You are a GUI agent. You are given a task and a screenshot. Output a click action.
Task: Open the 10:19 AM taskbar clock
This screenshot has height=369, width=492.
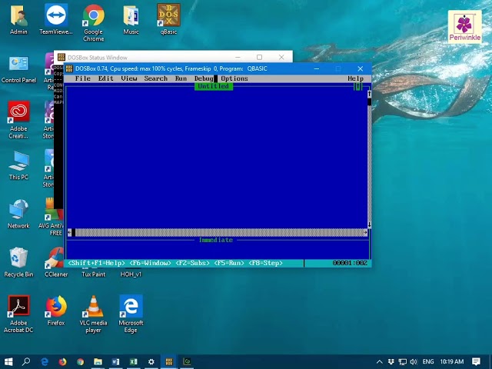pos(452,362)
